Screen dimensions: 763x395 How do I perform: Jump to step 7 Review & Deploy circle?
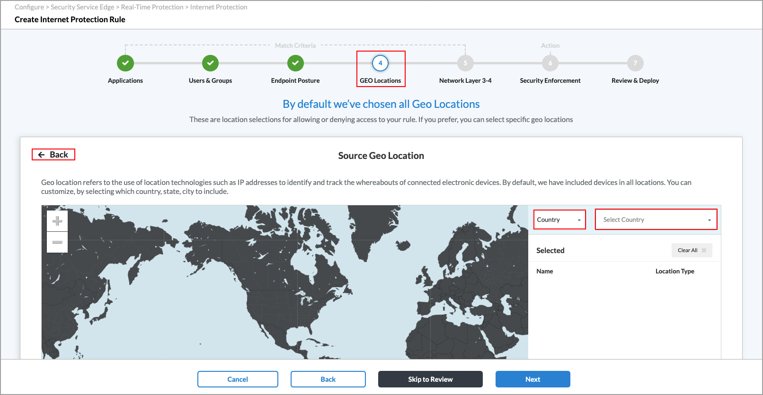coord(635,63)
